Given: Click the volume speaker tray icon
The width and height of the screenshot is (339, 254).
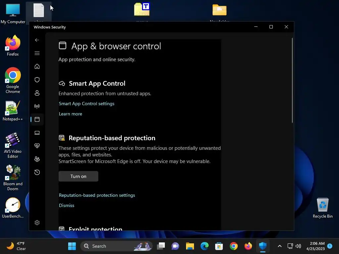Looking at the screenshot, I should (x=298, y=246).
